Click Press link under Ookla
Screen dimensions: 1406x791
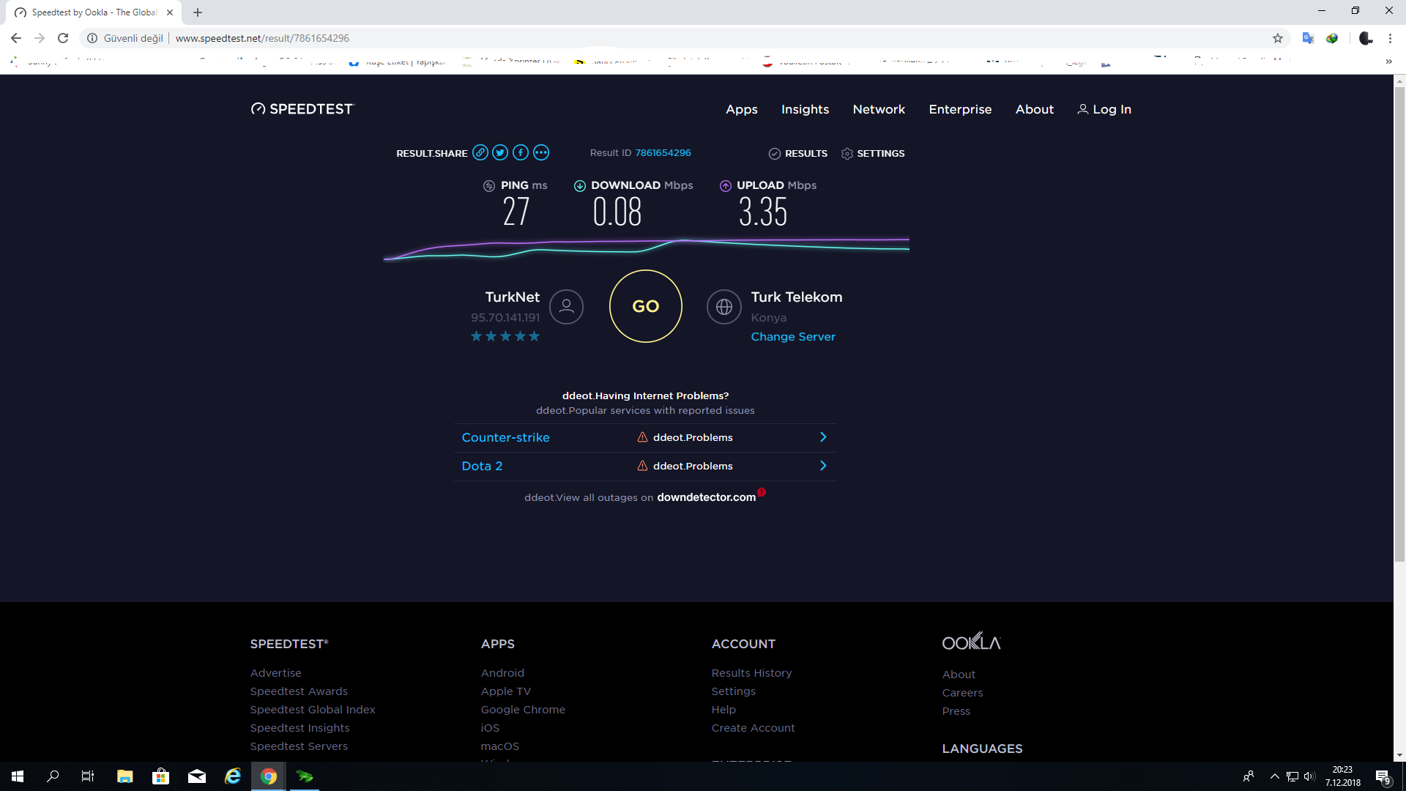click(956, 711)
